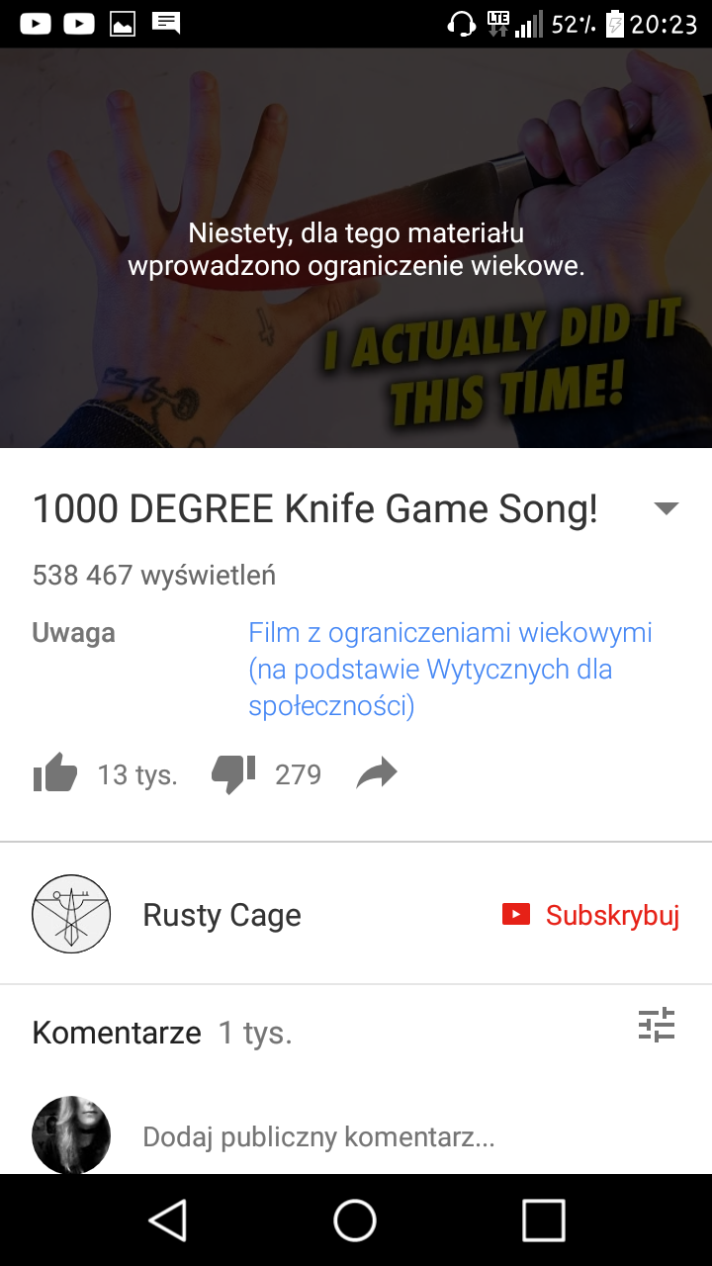Viewport: 712px width, 1266px height.
Task: Expand video description with dropdown arrow
Action: 667,508
